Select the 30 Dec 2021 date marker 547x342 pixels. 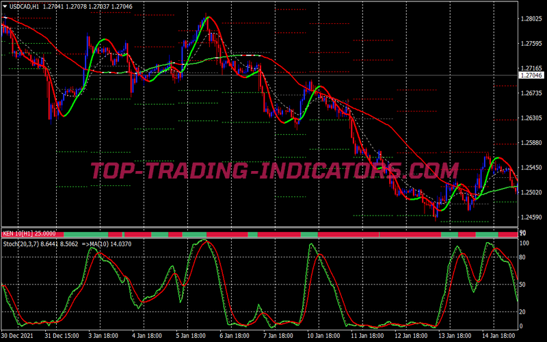18,336
